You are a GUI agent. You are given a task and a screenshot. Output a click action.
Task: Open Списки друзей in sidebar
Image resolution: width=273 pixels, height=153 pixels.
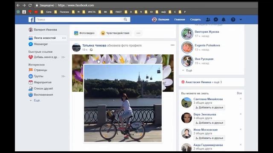coord(41,88)
